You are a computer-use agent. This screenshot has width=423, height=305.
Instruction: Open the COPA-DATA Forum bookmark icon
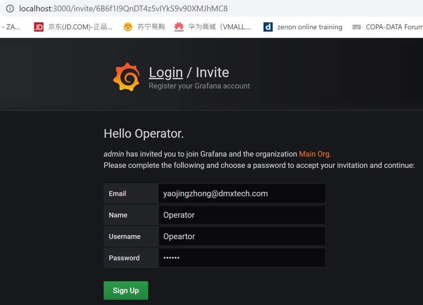tap(357, 27)
